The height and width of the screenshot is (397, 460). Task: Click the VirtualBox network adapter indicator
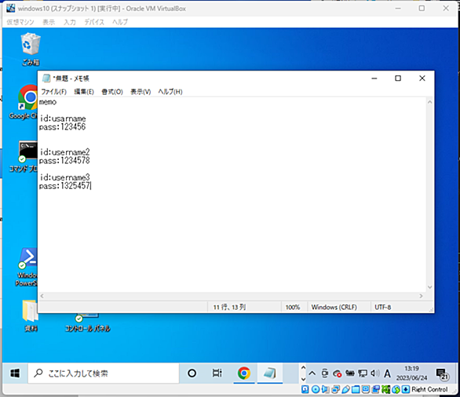pyautogui.click(x=336, y=389)
